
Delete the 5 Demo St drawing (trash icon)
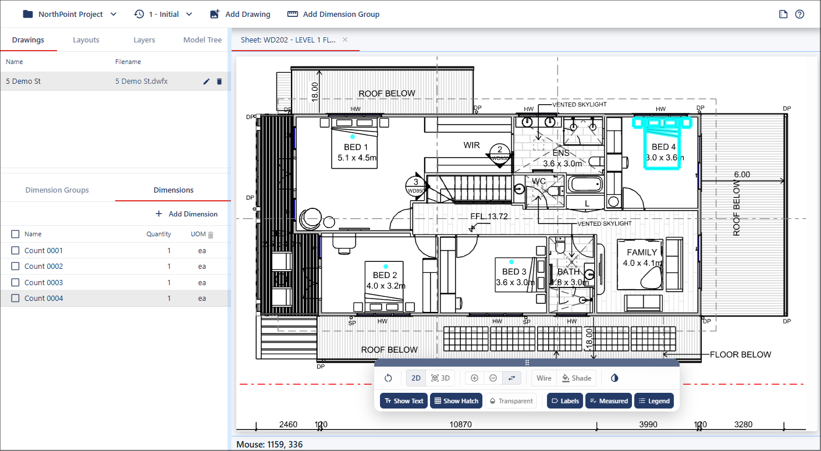click(x=219, y=81)
